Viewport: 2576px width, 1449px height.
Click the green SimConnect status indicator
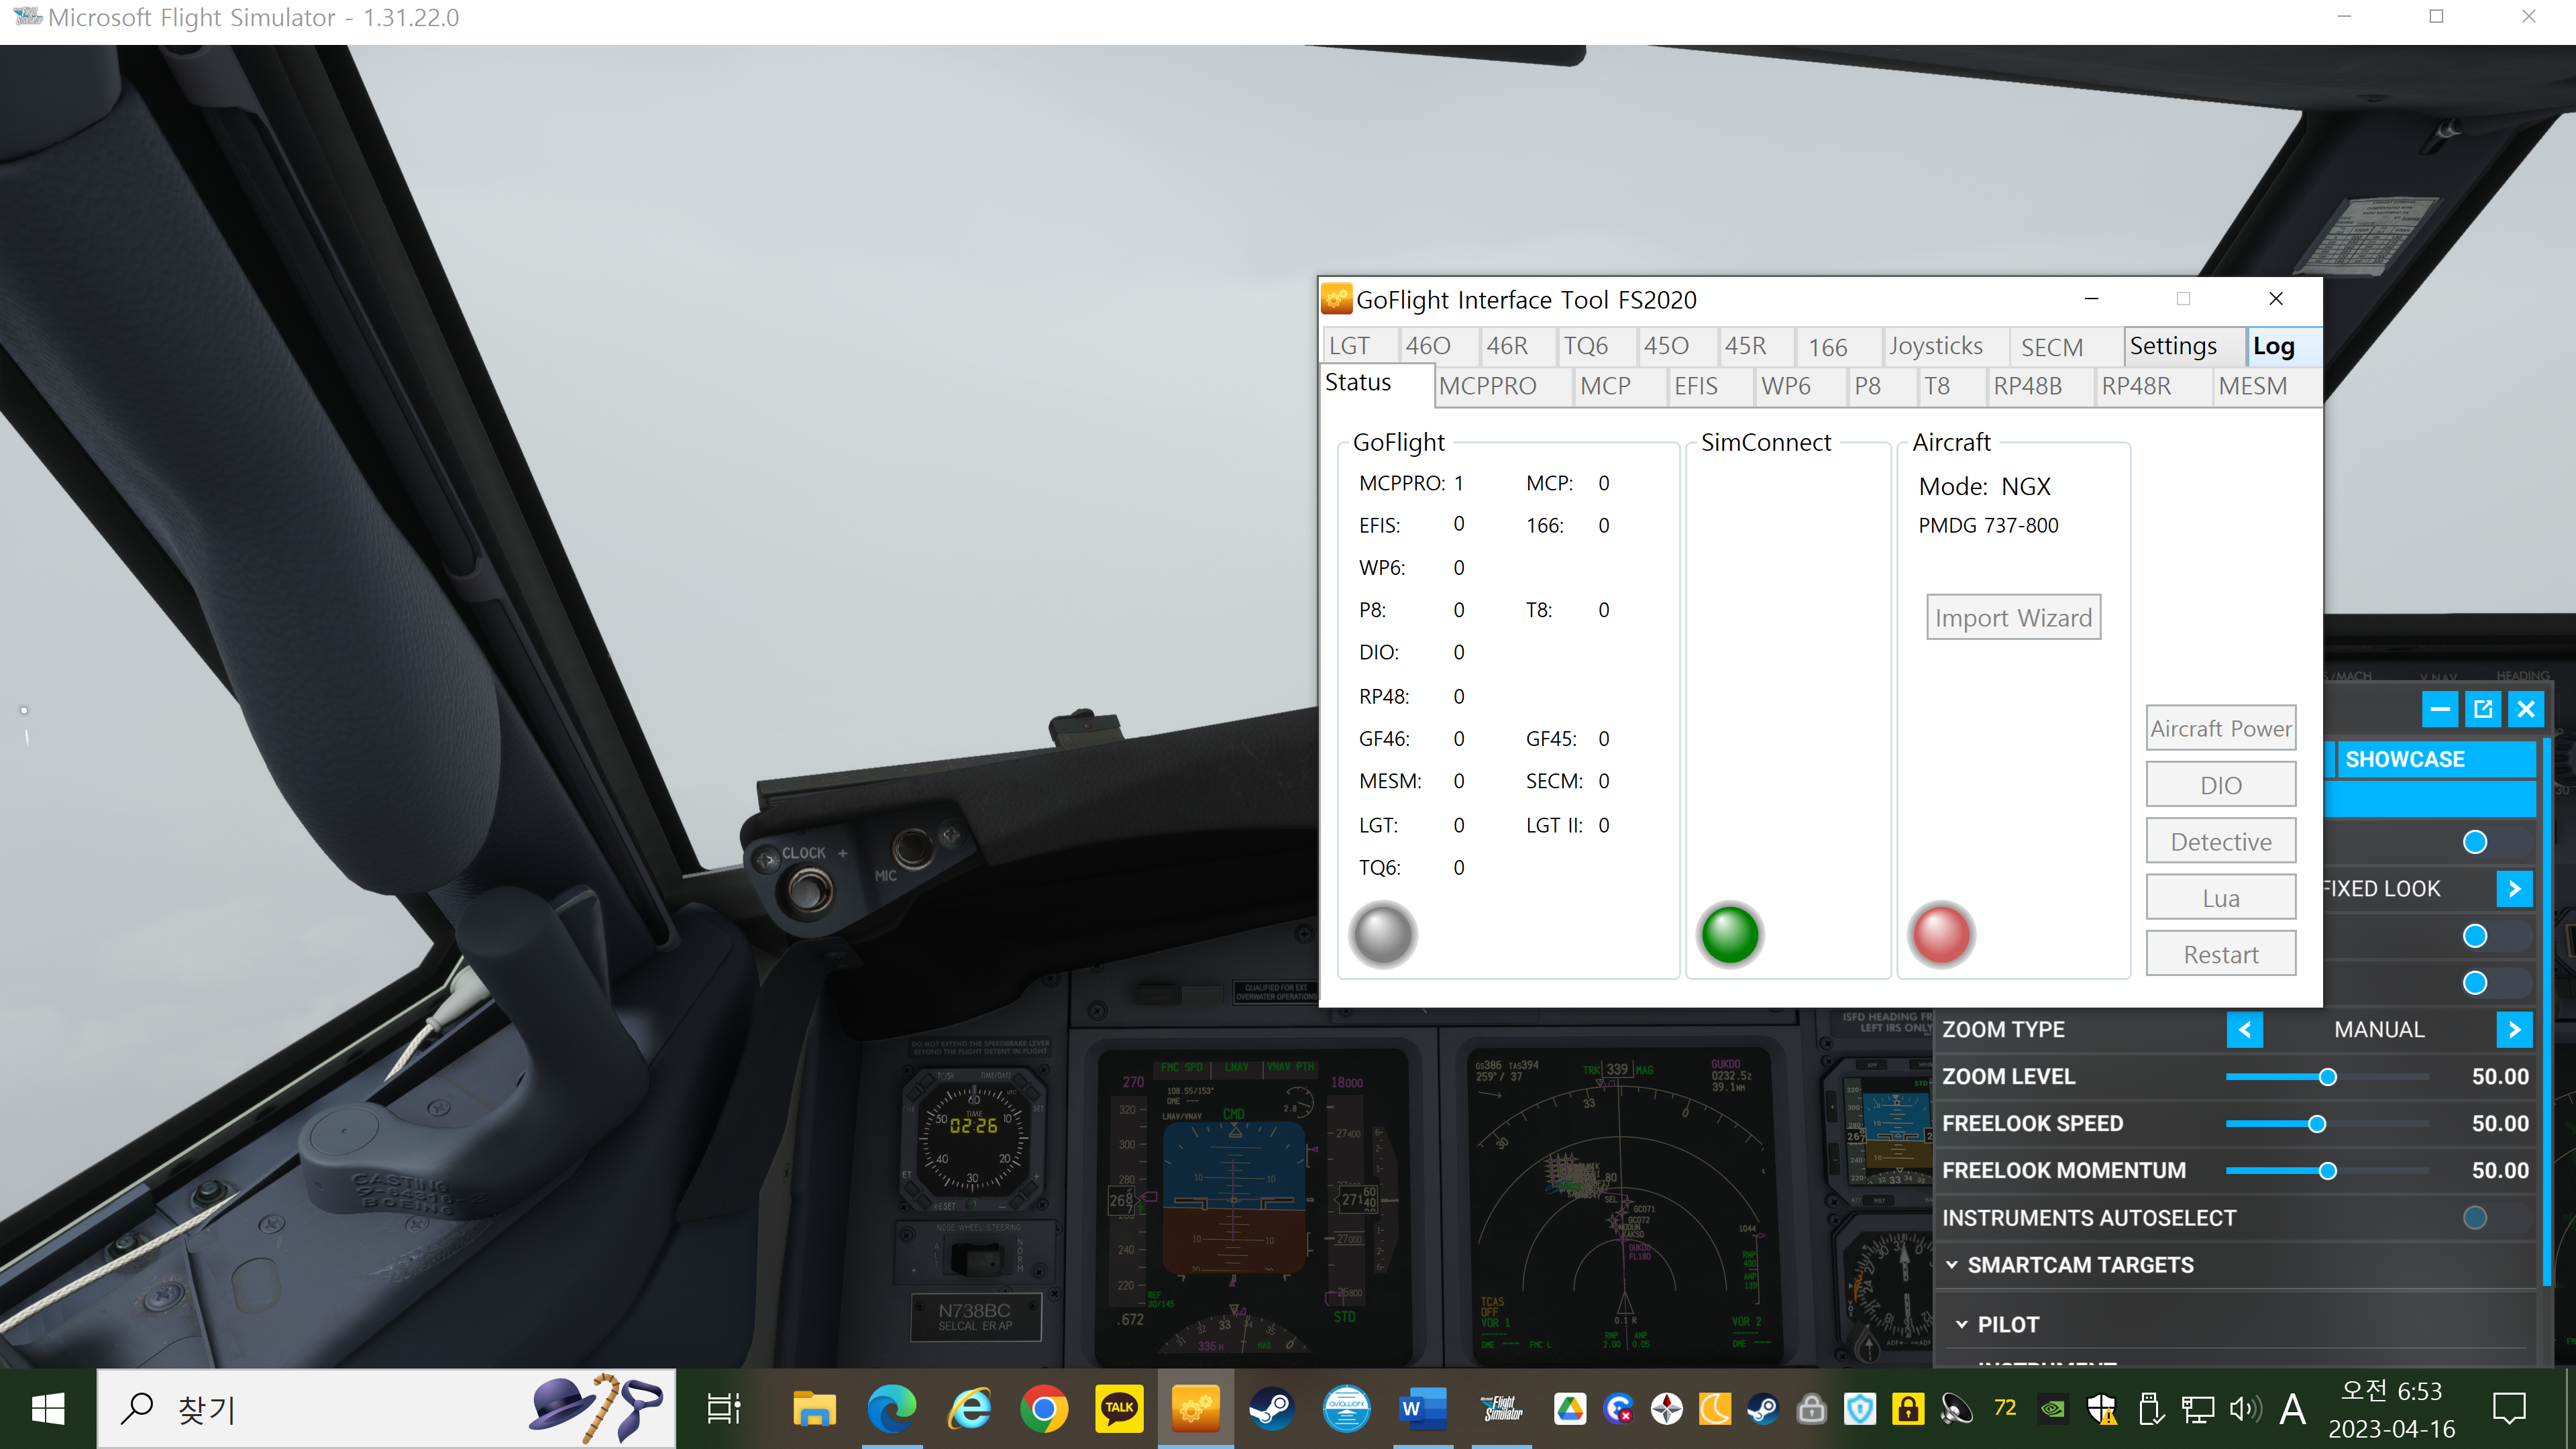click(1730, 935)
